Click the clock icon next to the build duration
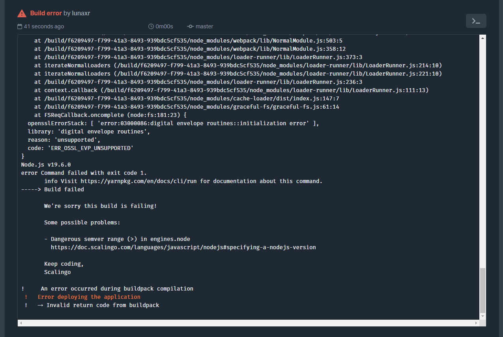The image size is (503, 337). (151, 26)
